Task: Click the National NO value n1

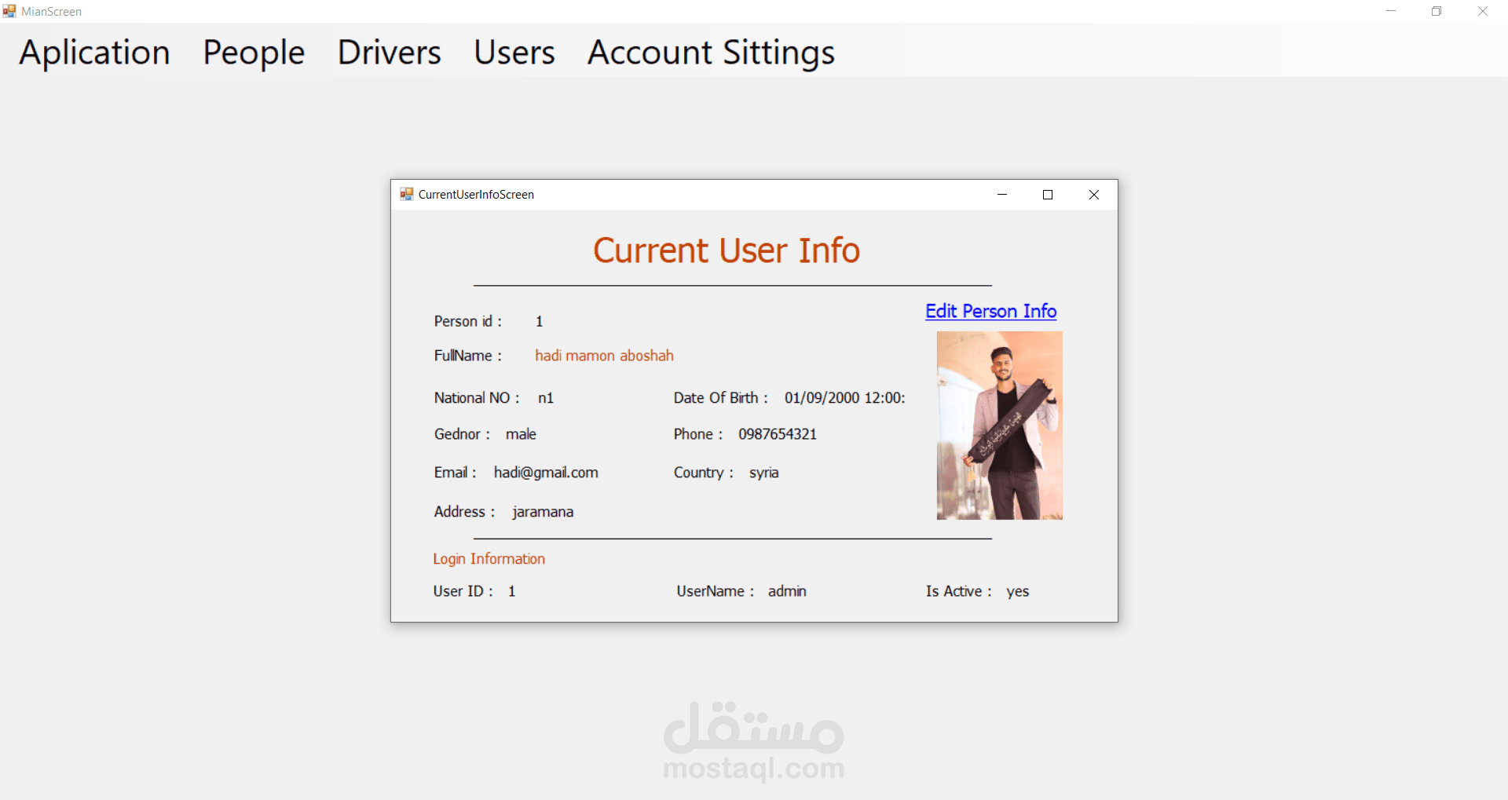Action: click(546, 398)
